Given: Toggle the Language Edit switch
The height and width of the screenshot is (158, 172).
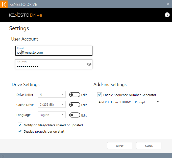Looking at the screenshot, I should pyautogui.click(x=75, y=115).
